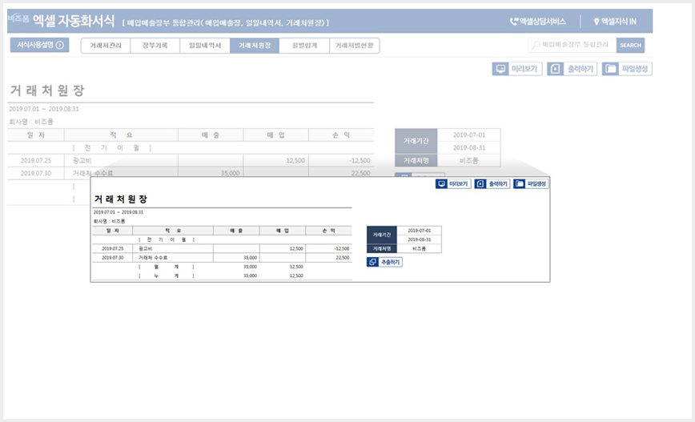Click the 손익 column header in the faded background table
Image resolution: width=695 pixels, height=422 pixels.
341,135
